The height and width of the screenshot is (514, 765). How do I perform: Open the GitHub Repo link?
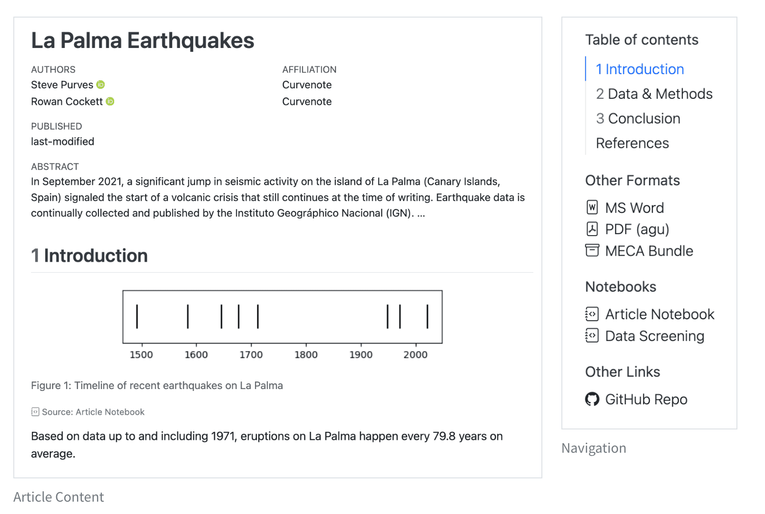[x=646, y=400]
